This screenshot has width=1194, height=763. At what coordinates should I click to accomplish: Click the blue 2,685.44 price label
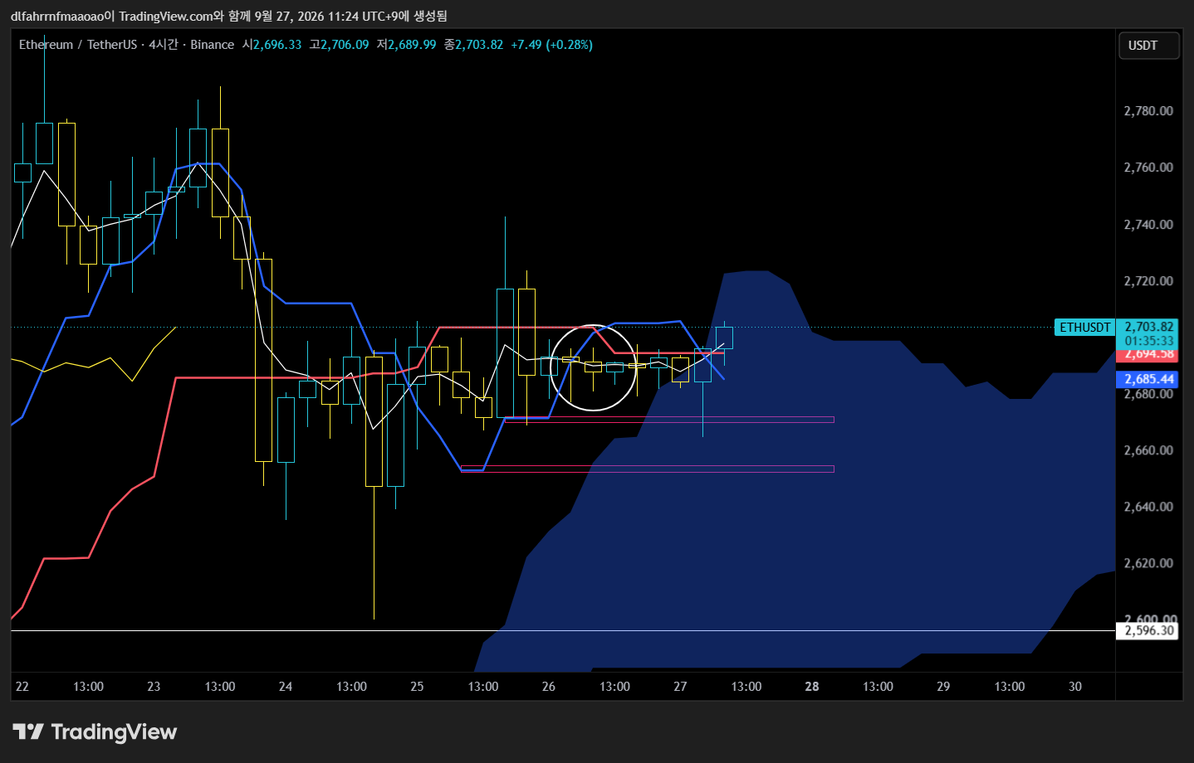(1149, 379)
